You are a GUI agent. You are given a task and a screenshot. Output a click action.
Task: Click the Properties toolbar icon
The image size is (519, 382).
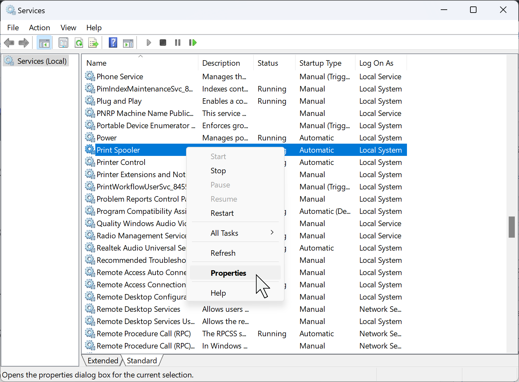tap(63, 43)
